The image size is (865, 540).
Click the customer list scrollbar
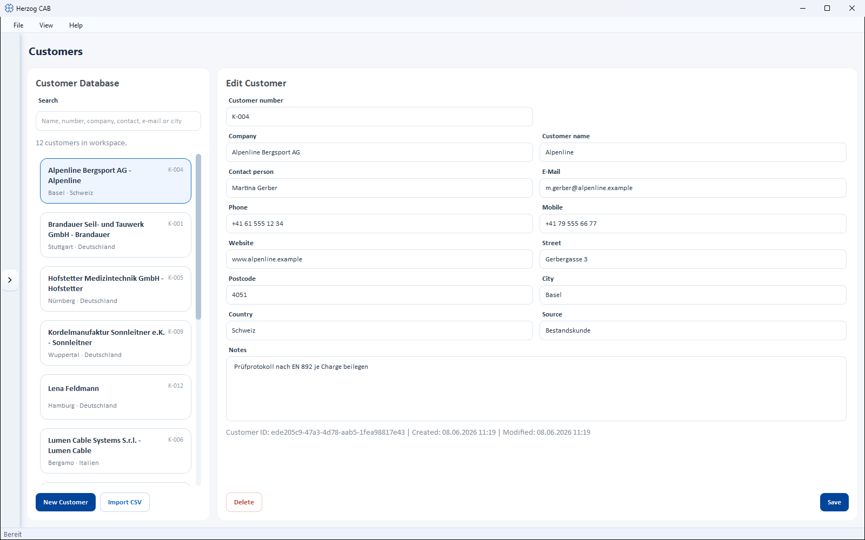(x=198, y=237)
